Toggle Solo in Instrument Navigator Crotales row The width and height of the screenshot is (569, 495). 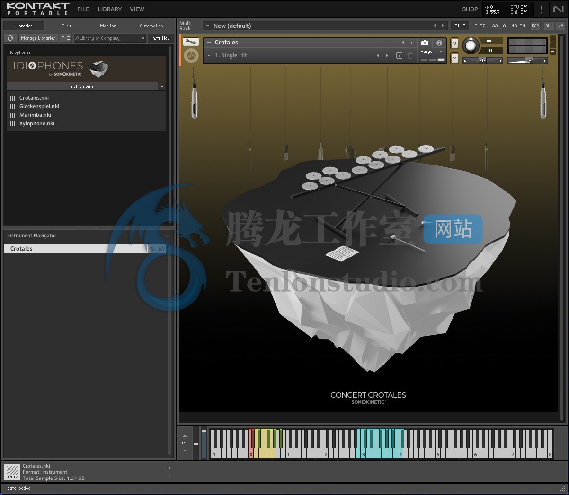point(153,249)
